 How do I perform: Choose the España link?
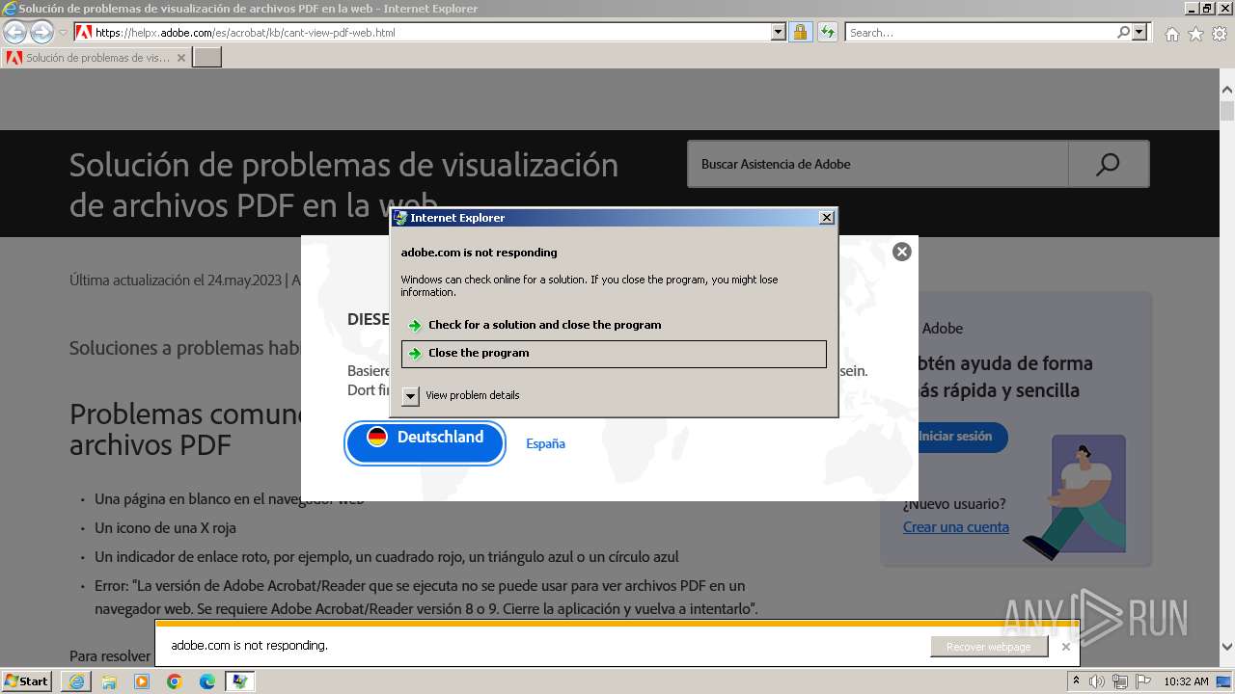pyautogui.click(x=545, y=443)
